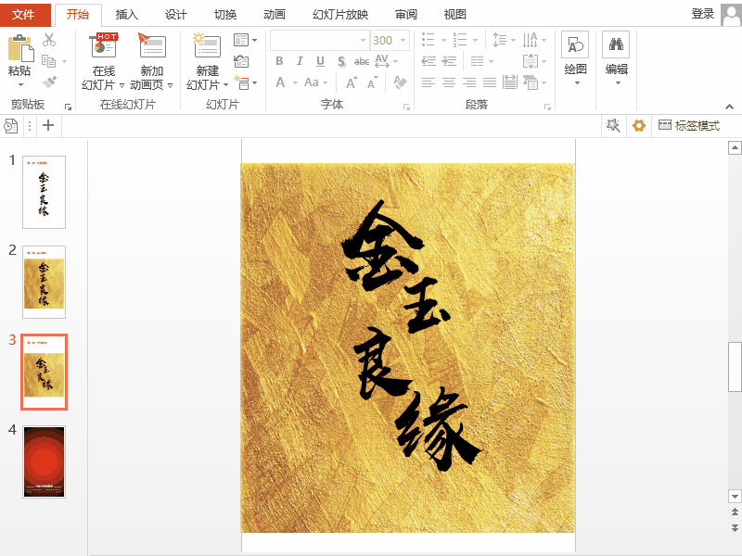This screenshot has width=742, height=556.
Task: Click the Format Painter brush icon
Action: click(x=49, y=82)
